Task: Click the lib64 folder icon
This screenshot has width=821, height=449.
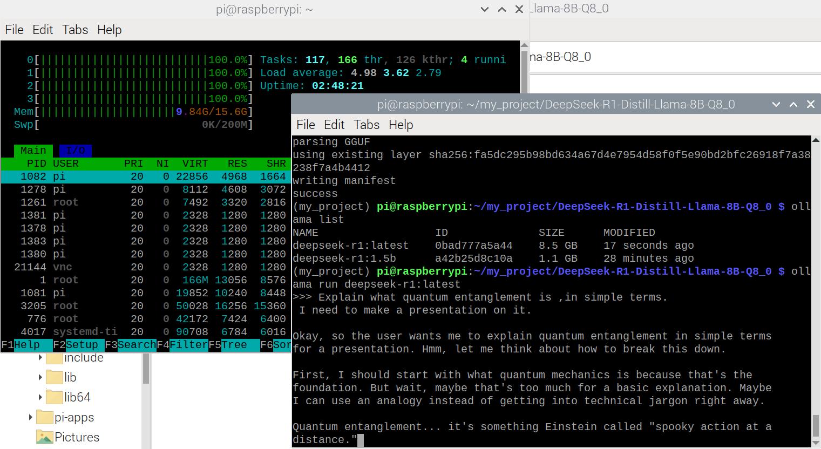Action: [55, 398]
